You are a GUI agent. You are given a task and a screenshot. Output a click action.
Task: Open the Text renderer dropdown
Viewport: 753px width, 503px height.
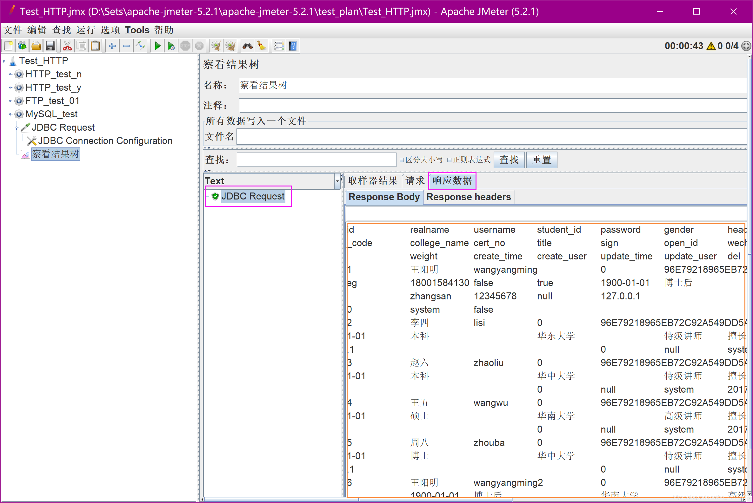point(337,181)
